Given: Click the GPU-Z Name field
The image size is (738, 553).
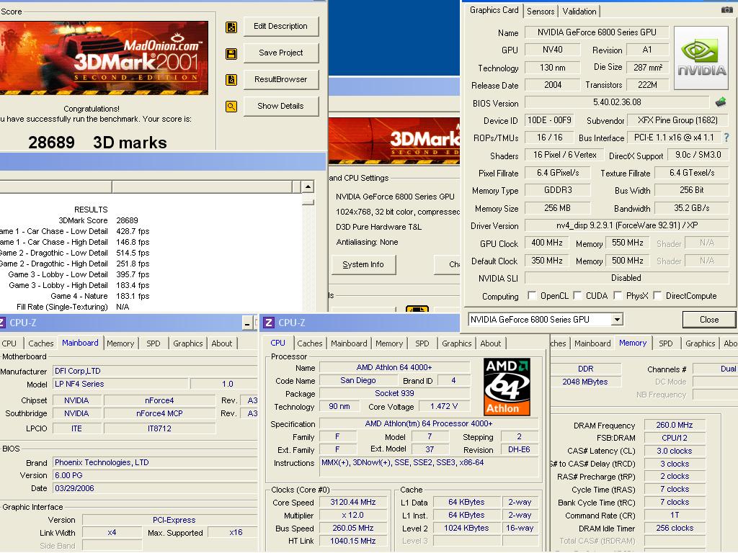Looking at the screenshot, I should point(596,32).
